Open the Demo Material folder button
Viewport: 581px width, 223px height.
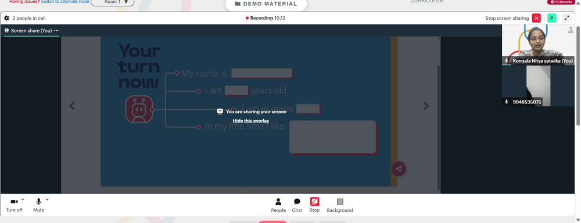pyautogui.click(x=266, y=4)
